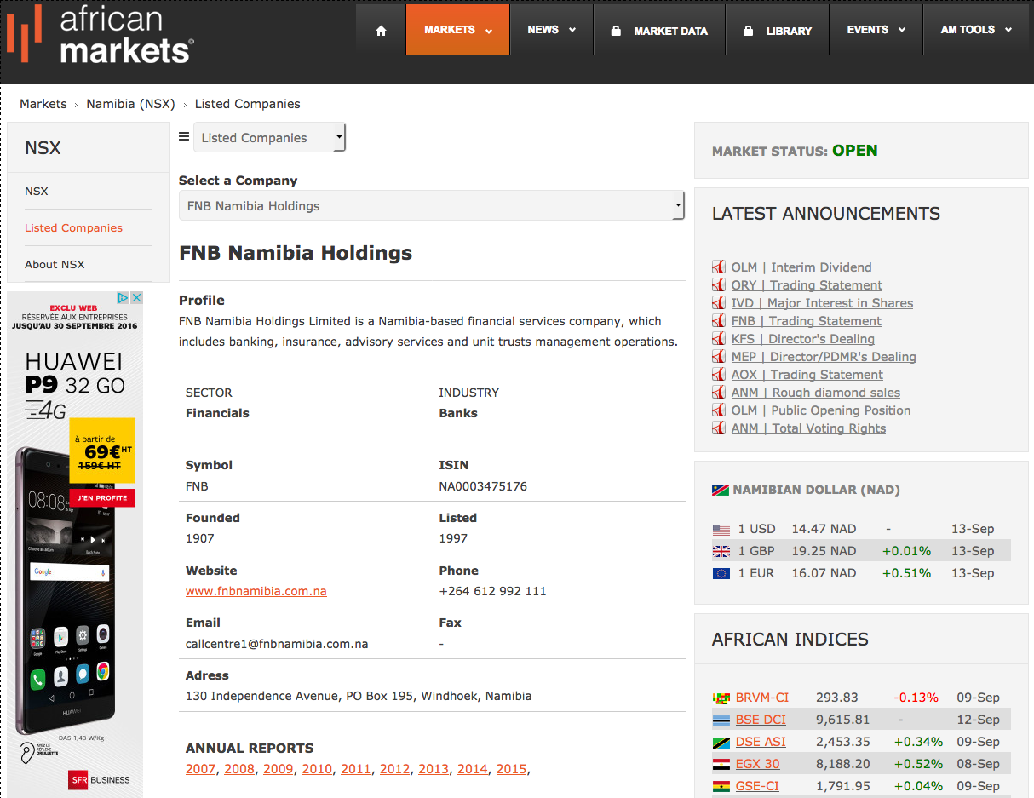Open ANM Rough diamond sales link
The height and width of the screenshot is (798, 1034).
pos(816,393)
